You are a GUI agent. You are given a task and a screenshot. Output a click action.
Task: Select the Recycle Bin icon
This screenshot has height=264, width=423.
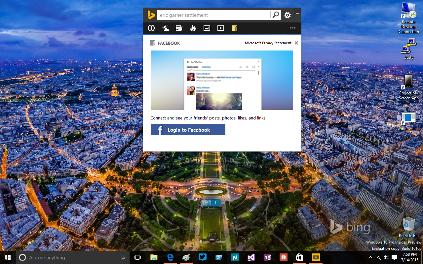click(x=409, y=227)
